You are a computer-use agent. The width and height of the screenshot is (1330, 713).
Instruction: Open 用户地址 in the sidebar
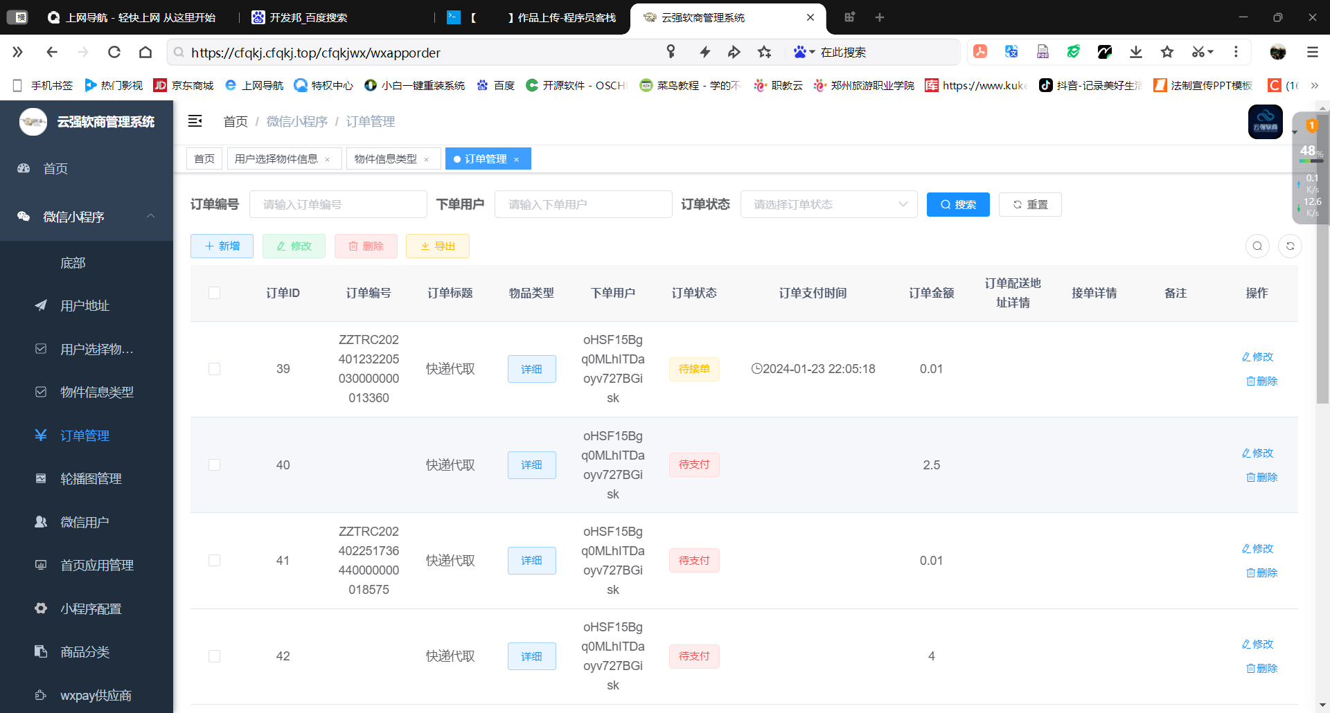pos(87,305)
